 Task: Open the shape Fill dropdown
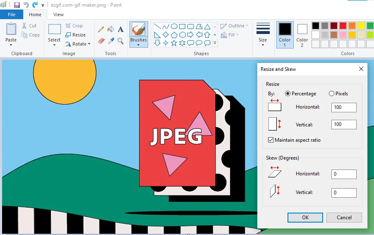230,35
